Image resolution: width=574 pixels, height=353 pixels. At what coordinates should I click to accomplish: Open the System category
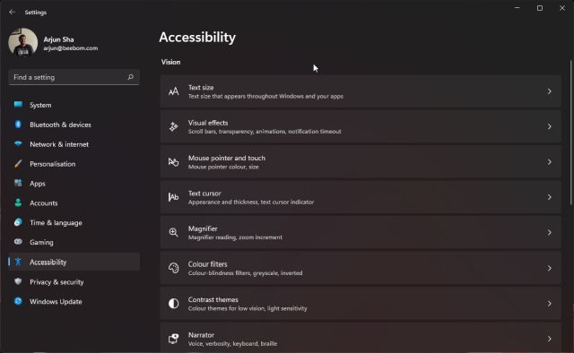pyautogui.click(x=74, y=105)
